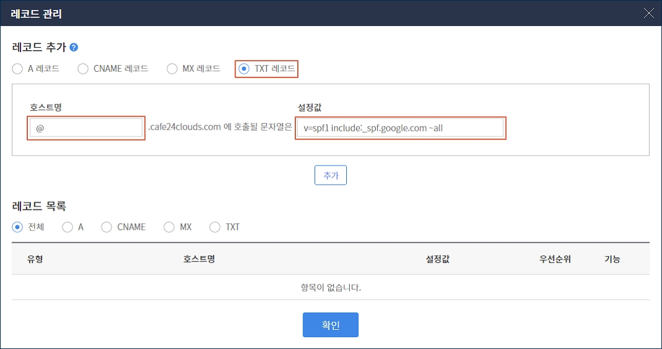
Task: Show only CNAME records in the list
Action: (x=107, y=227)
